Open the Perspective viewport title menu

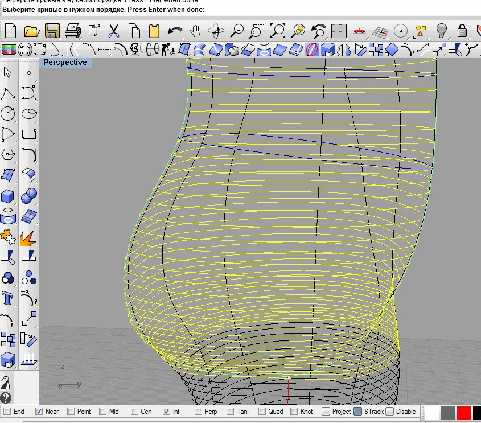click(x=65, y=62)
